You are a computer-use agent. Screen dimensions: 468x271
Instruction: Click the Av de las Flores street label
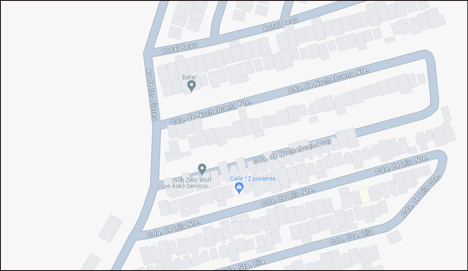[x=151, y=95]
